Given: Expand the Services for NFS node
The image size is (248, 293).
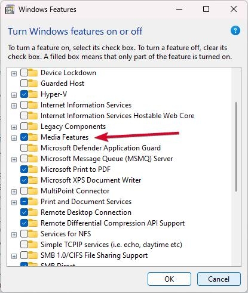Looking at the screenshot, I should [14, 235].
